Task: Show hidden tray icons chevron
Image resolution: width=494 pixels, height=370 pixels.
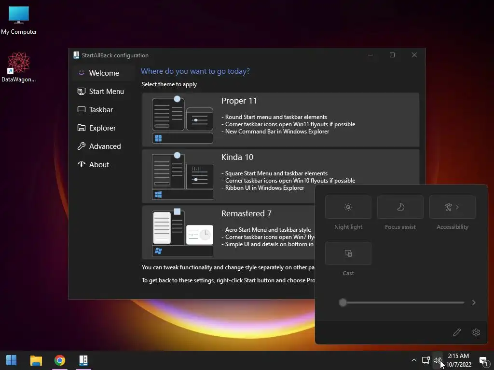Action: [x=414, y=360]
